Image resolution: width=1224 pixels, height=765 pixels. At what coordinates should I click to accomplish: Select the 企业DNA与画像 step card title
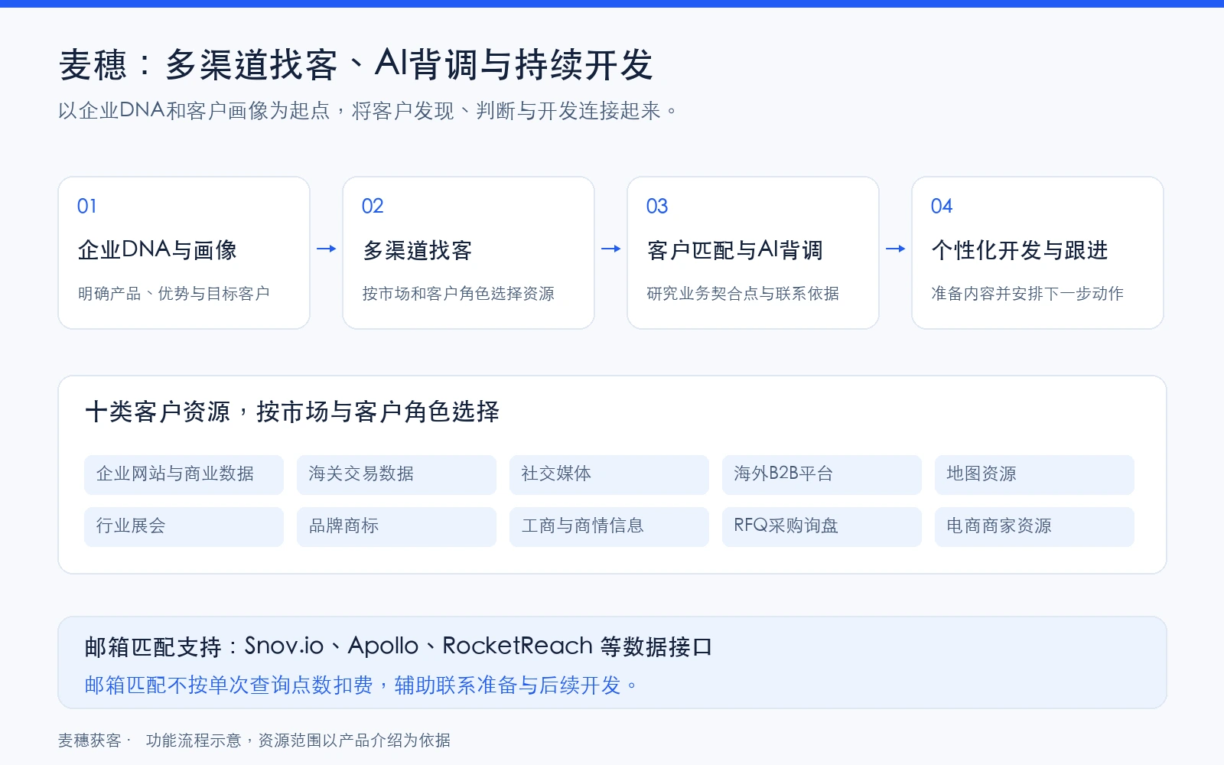(x=158, y=250)
